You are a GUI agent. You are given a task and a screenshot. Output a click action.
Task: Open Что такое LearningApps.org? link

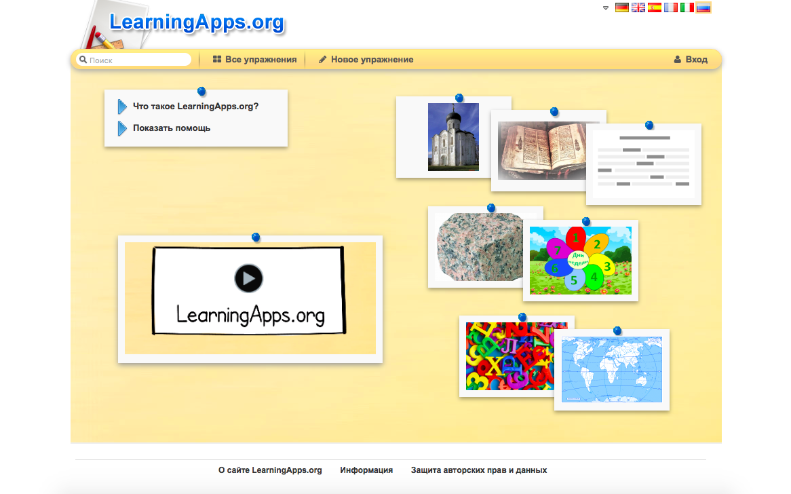pos(196,107)
